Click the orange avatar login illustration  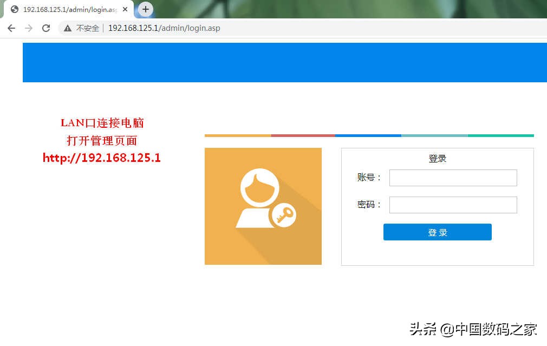point(263,206)
